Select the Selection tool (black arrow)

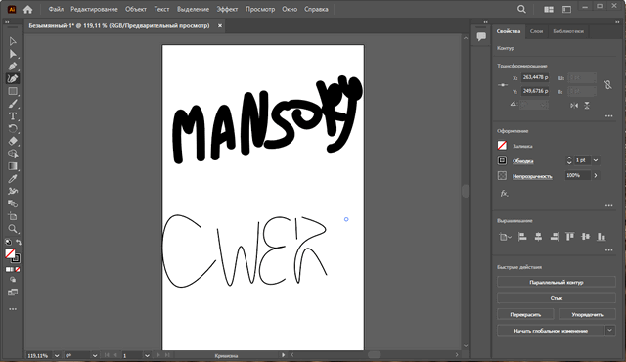(x=13, y=41)
